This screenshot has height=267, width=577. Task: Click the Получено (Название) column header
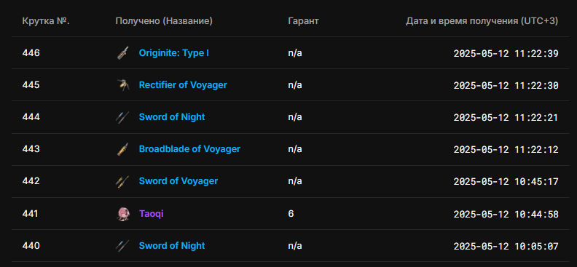tap(164, 21)
